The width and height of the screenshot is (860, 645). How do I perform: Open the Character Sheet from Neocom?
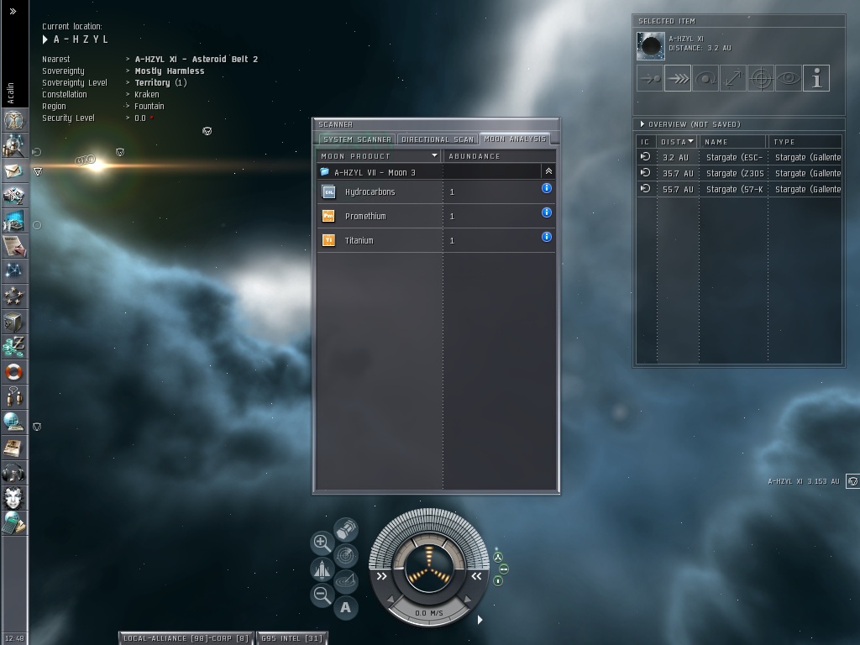tap(13, 119)
